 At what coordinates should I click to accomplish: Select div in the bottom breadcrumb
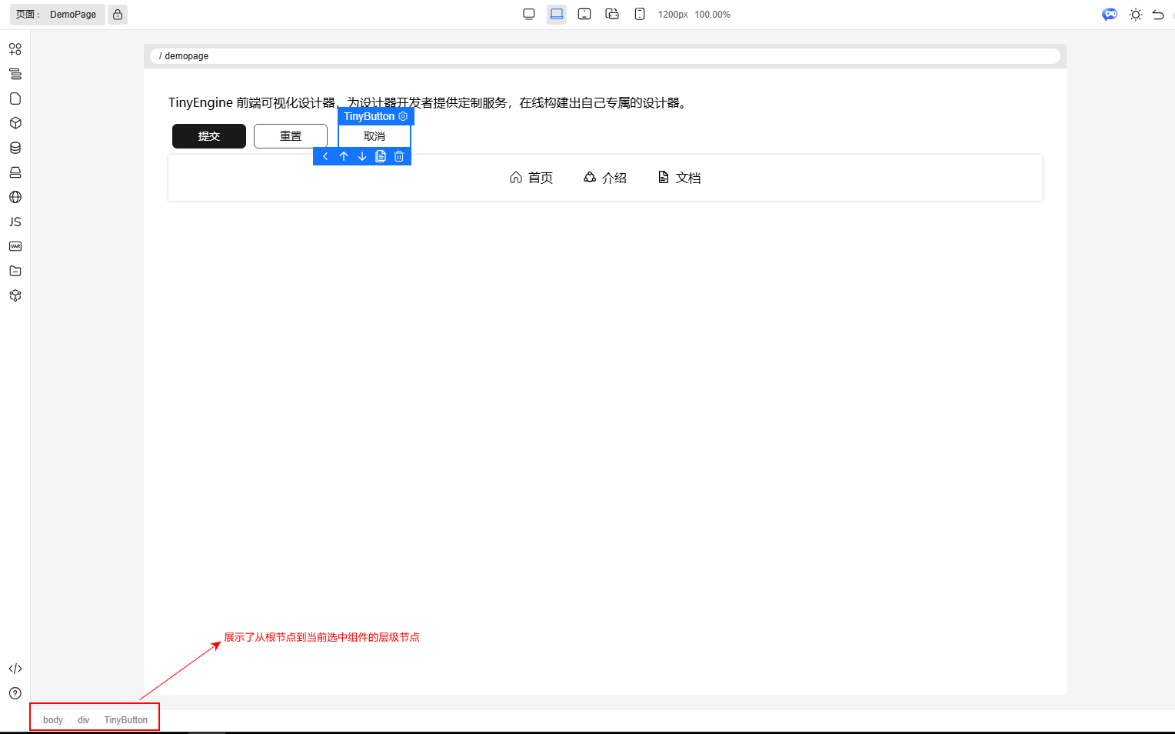[x=84, y=720]
